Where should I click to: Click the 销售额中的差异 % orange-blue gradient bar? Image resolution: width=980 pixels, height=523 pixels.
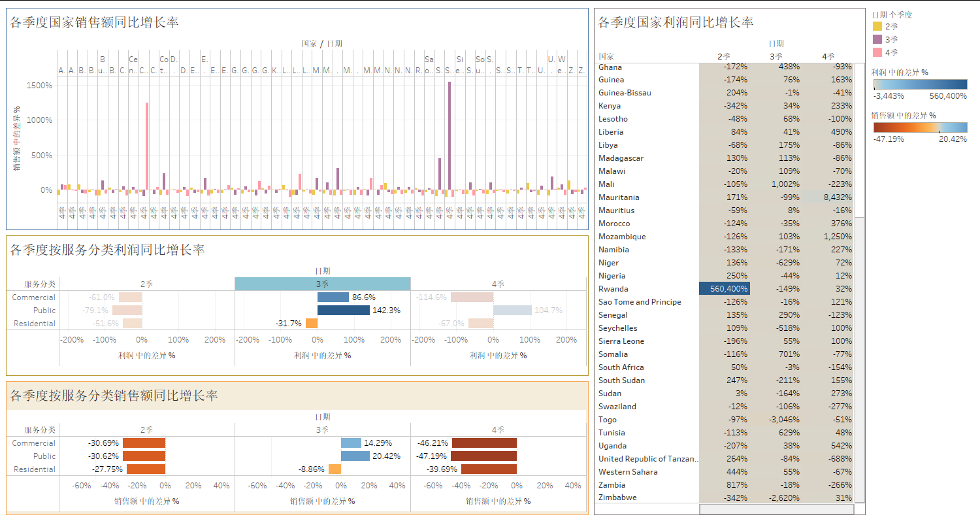(920, 127)
